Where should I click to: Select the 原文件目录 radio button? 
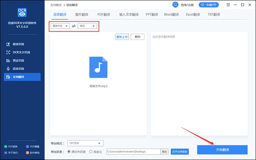[x=69, y=151]
